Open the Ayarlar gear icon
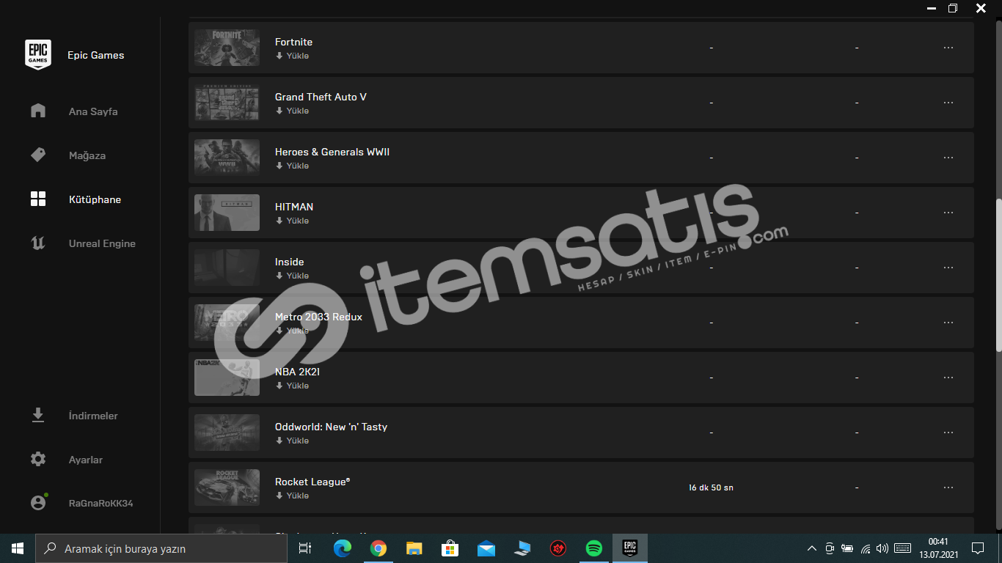Screen dimensions: 1002x563 [x=38, y=459]
